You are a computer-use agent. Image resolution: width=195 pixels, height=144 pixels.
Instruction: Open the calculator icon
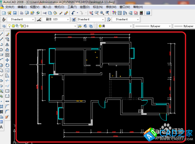(141, 13)
